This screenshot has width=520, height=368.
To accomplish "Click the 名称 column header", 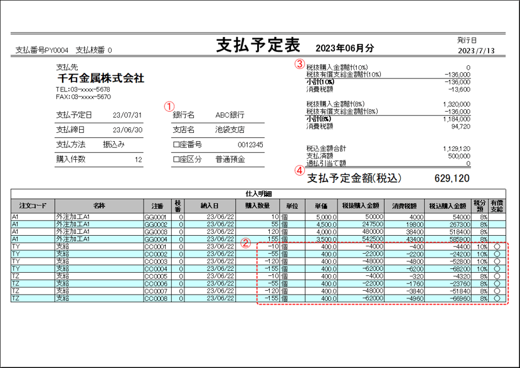I will point(99,206).
